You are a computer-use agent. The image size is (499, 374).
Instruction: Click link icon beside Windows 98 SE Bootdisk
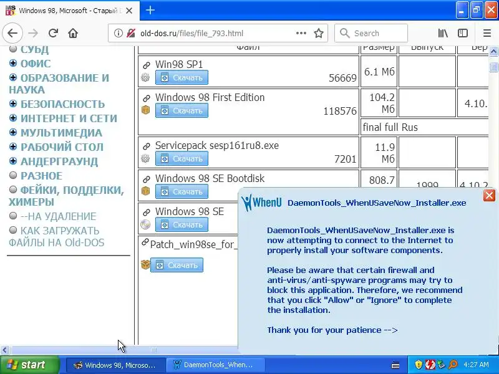coord(147,179)
